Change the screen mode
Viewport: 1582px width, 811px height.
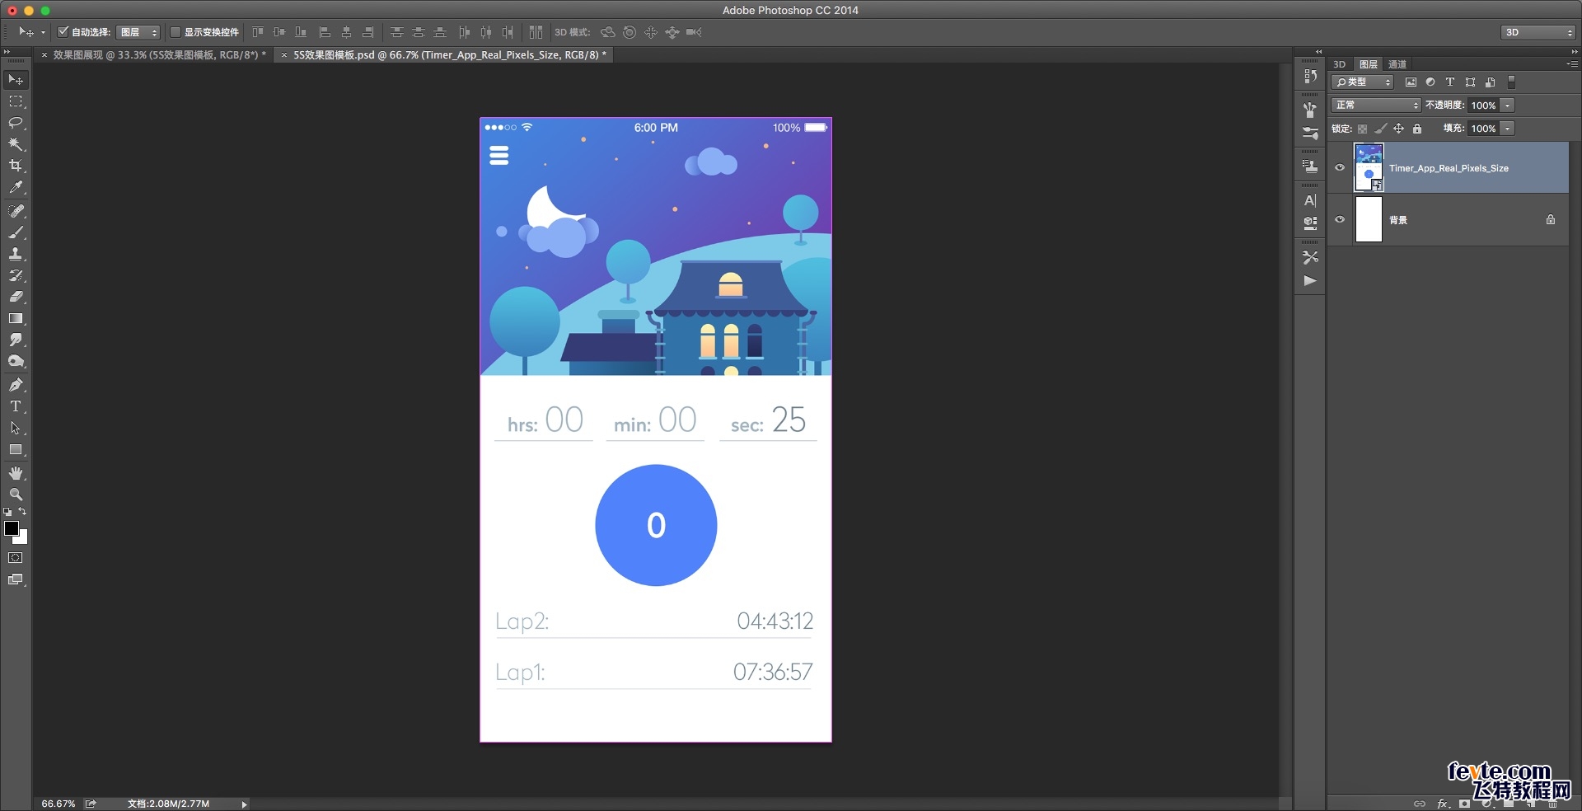16,579
